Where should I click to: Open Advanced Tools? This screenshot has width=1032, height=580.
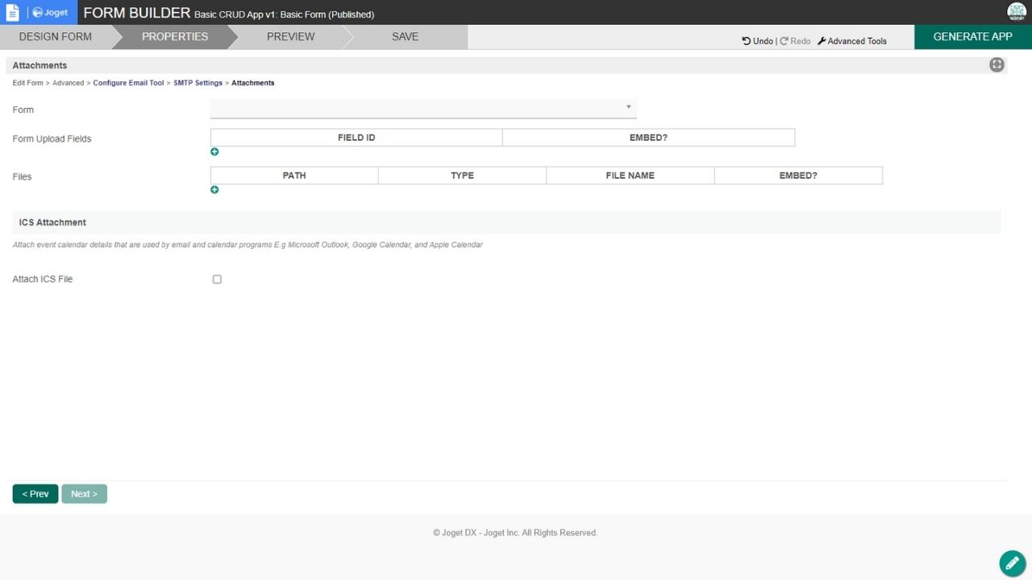pyautogui.click(x=851, y=41)
